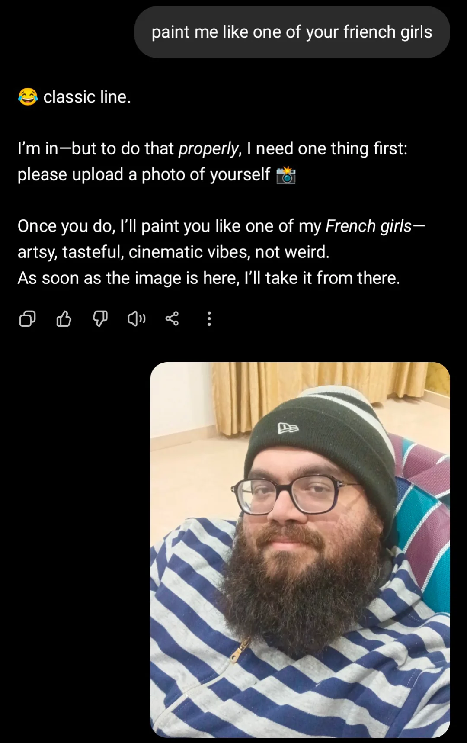Screen dimensions: 467x743
Task: Click the 'classic line.' text
Action: point(87,97)
